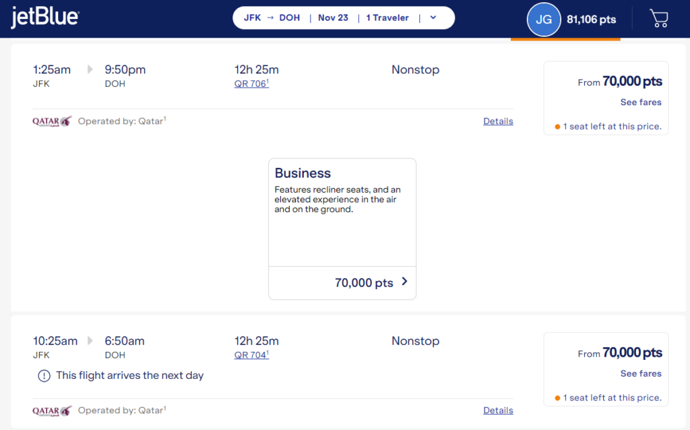Click the Qatar Airways logo on first flight

pyautogui.click(x=52, y=122)
